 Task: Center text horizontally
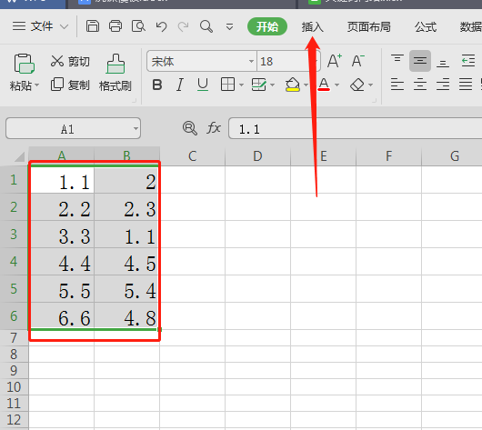(x=420, y=85)
